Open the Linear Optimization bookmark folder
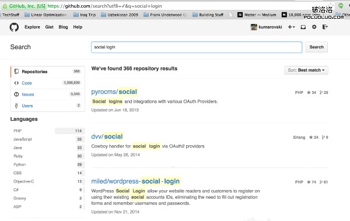 [x=45, y=15]
